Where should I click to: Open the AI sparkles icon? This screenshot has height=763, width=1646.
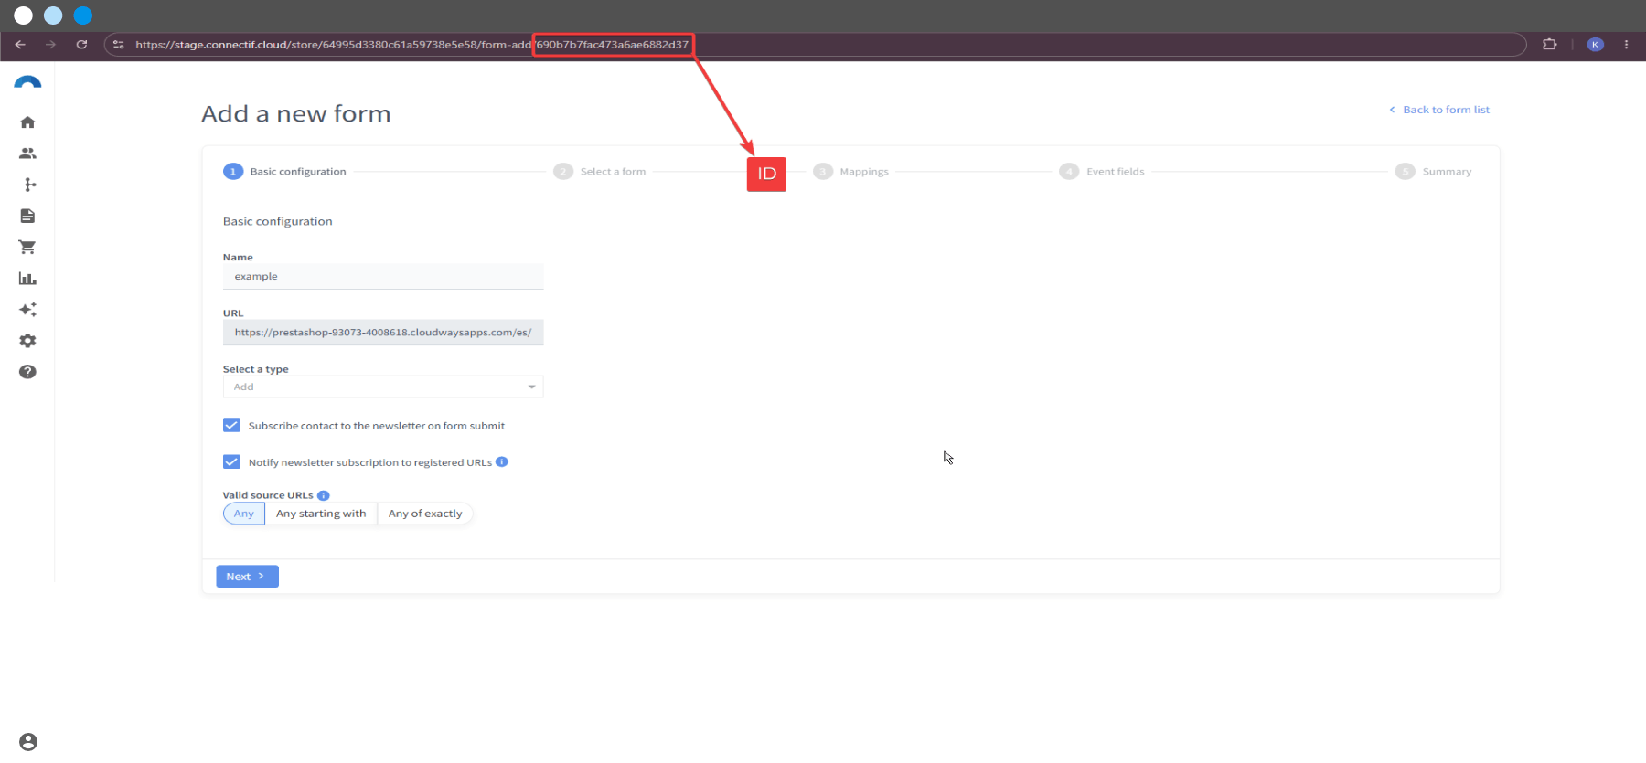click(27, 310)
